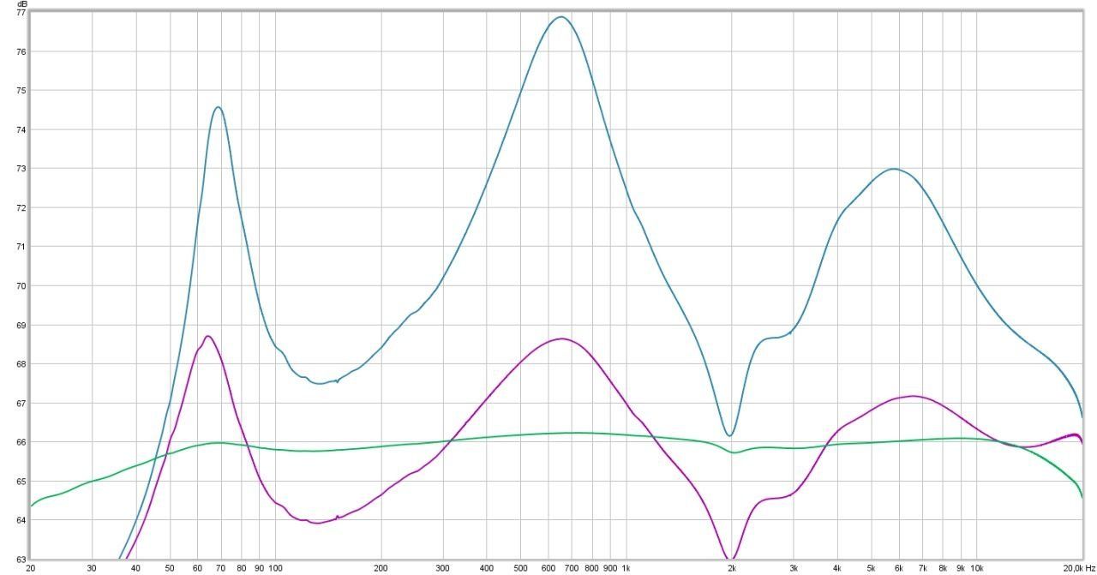Click the 100 label on the frequency axis
Viewport: 1097px width, 575px height.
click(275, 568)
